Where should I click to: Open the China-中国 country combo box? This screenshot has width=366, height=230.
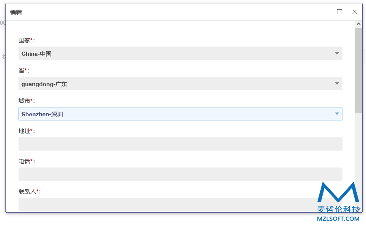pyautogui.click(x=180, y=53)
